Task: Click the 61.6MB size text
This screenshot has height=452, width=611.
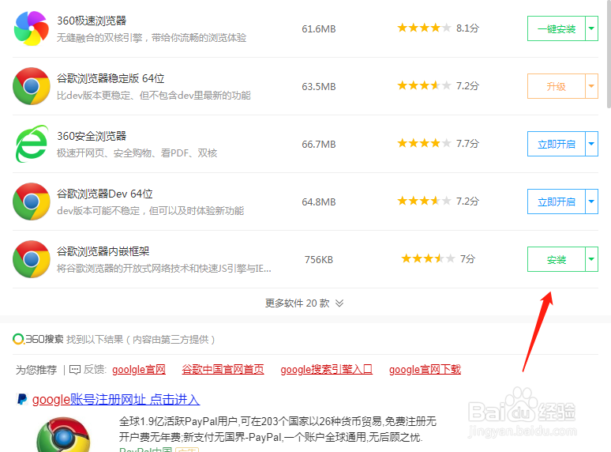Action: point(319,29)
